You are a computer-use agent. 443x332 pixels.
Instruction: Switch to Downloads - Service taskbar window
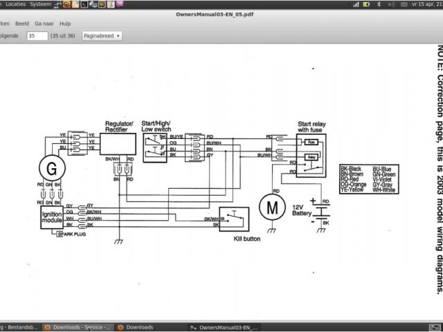(x=75, y=327)
